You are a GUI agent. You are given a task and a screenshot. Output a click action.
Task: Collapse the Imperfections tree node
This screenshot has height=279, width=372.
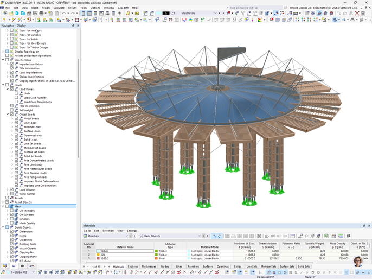pos(3,60)
